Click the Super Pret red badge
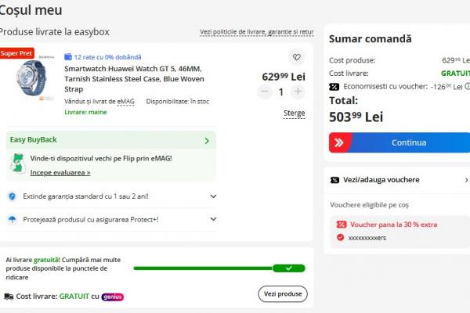470x313 pixels. 16,53
